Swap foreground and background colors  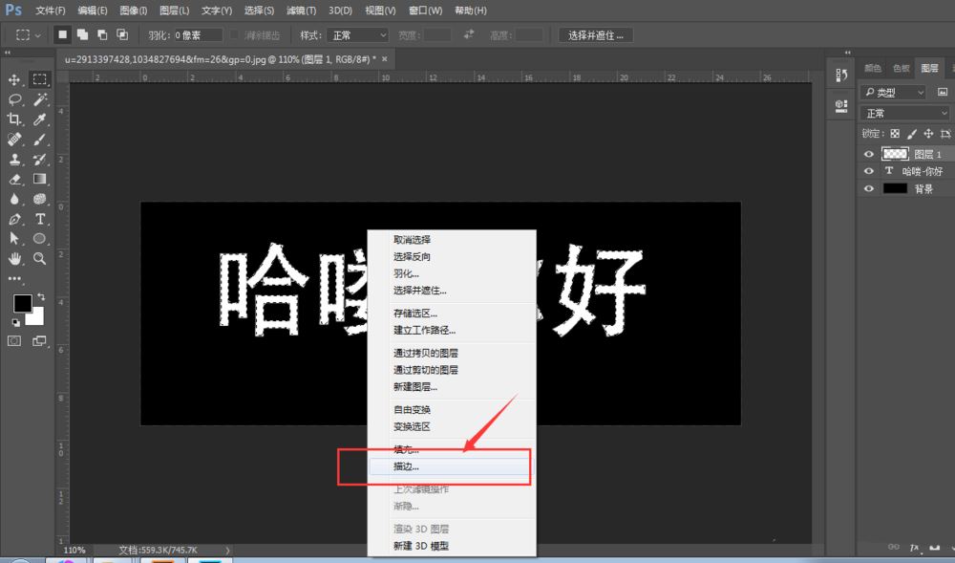[41, 296]
